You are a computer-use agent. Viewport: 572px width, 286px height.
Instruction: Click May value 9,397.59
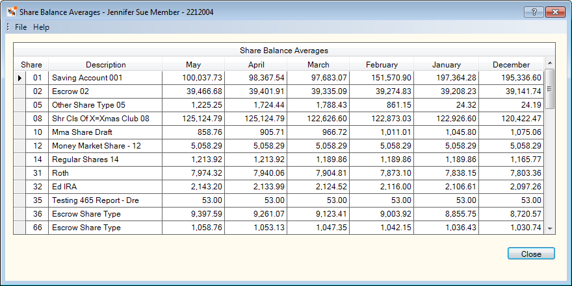click(x=193, y=214)
